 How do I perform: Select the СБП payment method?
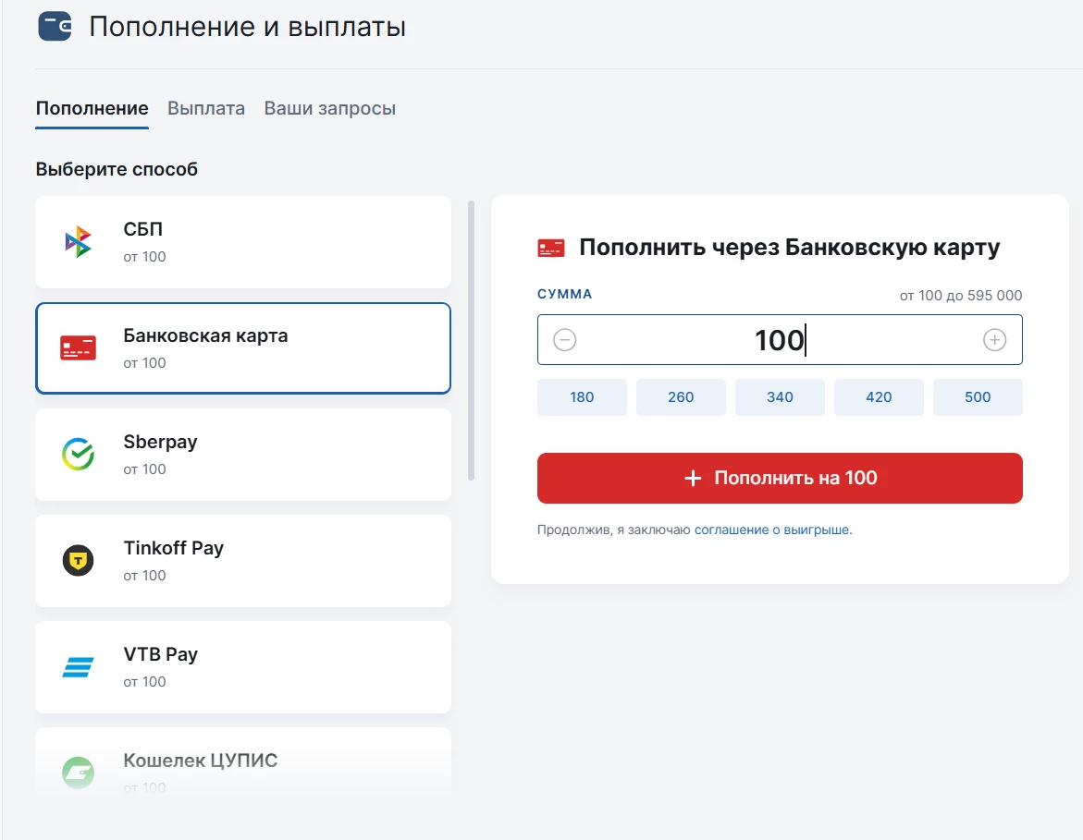pyautogui.click(x=243, y=242)
